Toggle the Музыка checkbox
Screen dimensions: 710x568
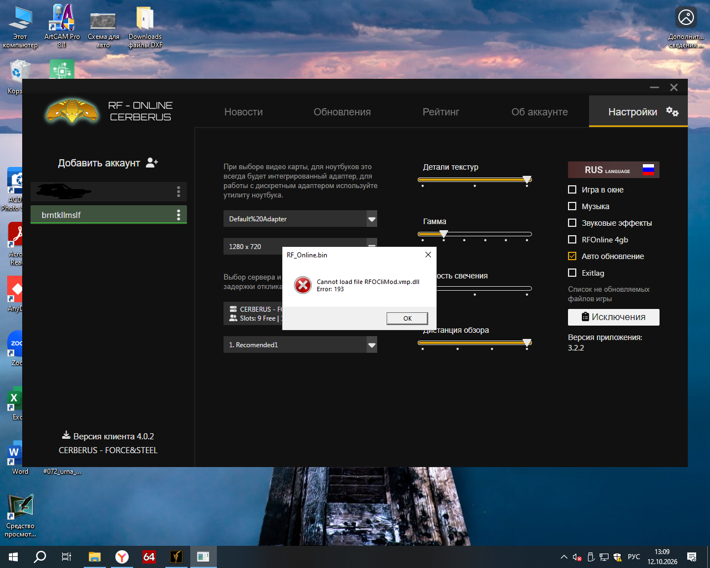point(572,206)
